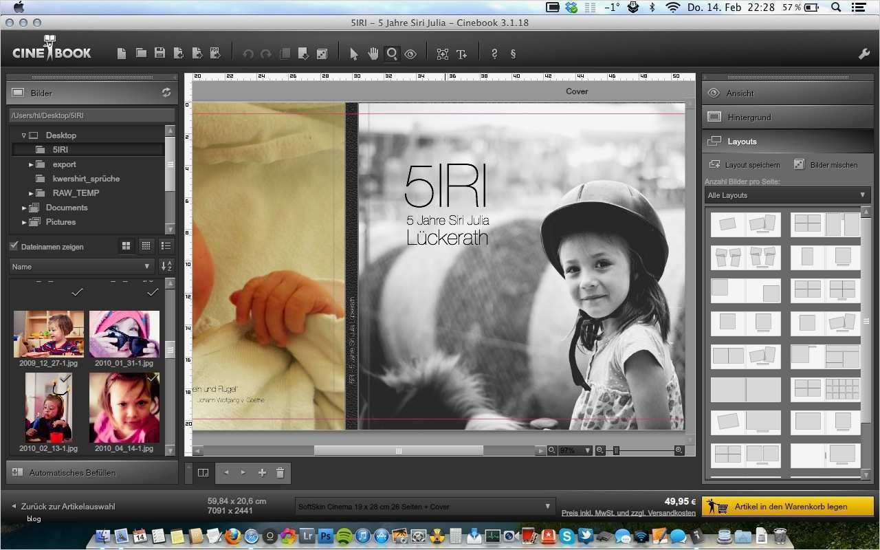Save the project with the floppy disk icon
Screen dimensions: 880x550
pos(159,54)
